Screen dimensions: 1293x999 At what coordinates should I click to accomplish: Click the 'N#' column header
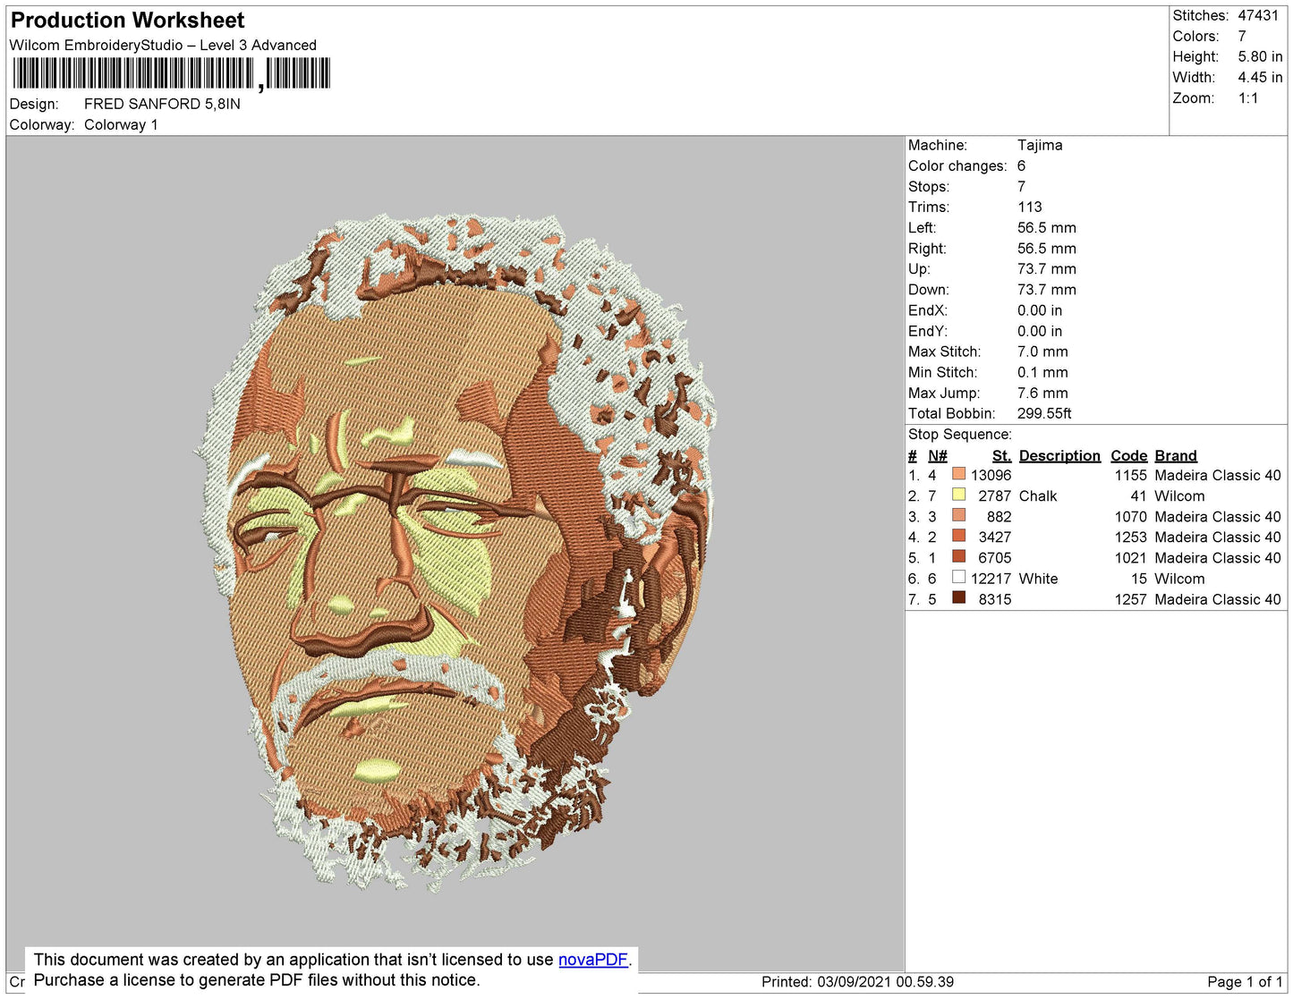tap(937, 455)
